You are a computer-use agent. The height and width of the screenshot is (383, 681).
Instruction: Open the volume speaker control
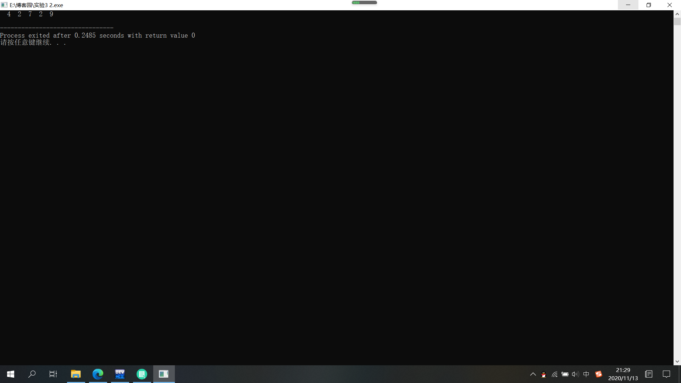575,374
